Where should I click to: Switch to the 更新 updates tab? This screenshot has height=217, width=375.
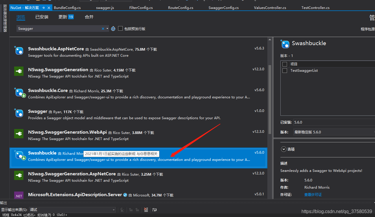click(x=63, y=17)
